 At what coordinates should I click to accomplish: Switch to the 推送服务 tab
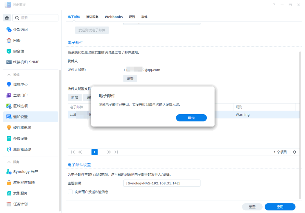93,17
